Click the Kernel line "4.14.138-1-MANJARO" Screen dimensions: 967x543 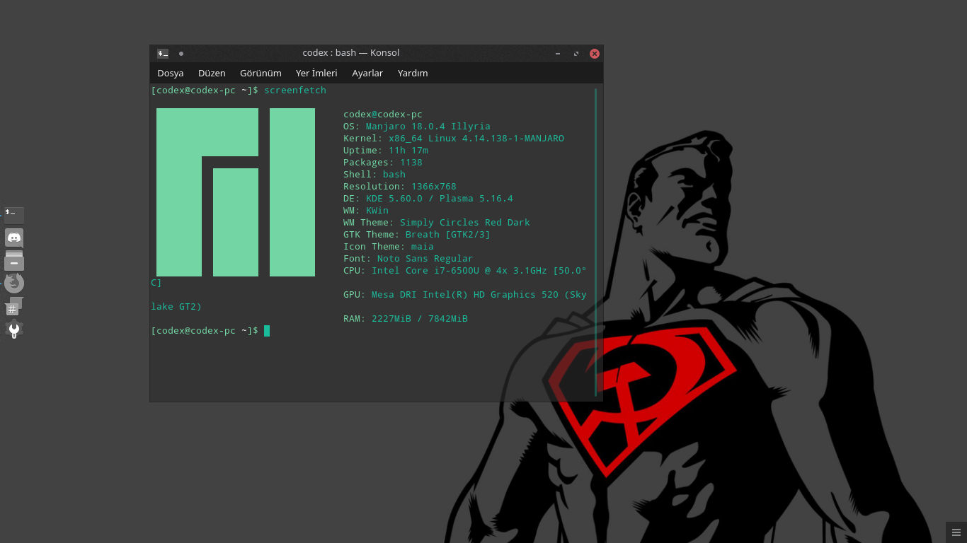[513, 139]
